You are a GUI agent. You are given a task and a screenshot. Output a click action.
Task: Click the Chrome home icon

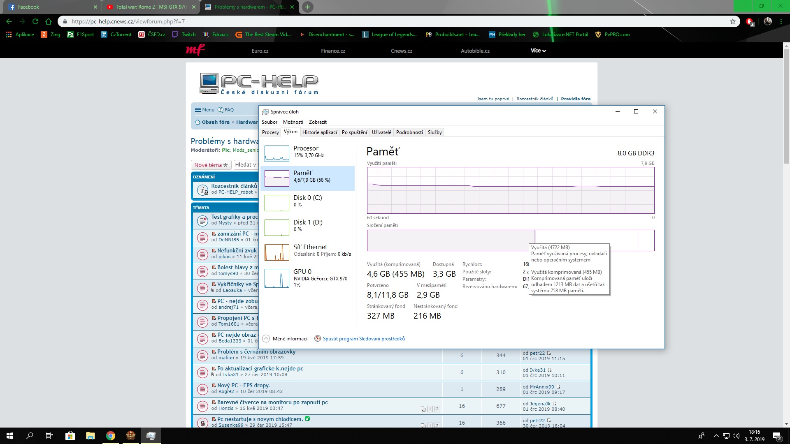click(49, 21)
